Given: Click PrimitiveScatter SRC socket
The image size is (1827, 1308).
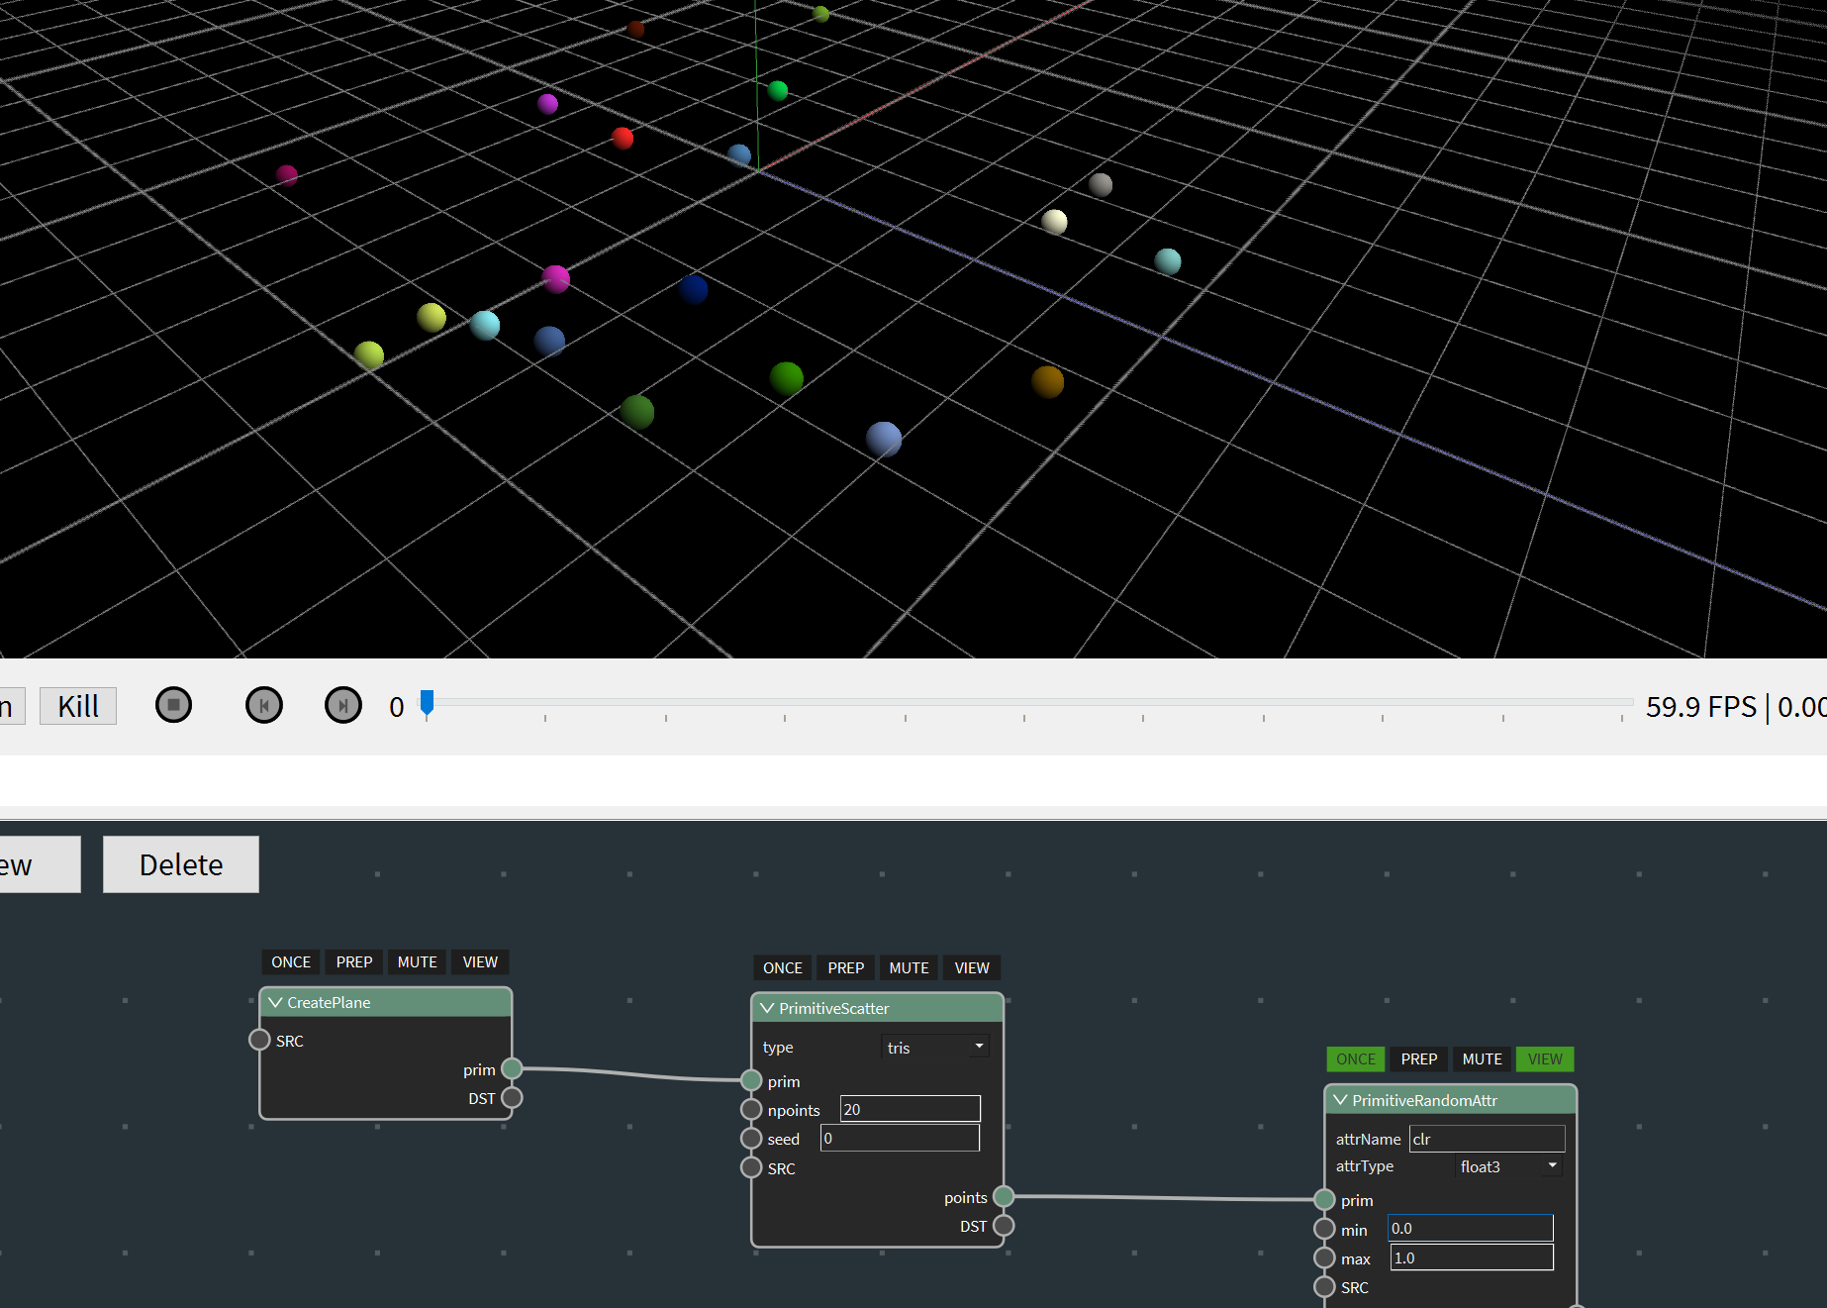Looking at the screenshot, I should tap(751, 1167).
